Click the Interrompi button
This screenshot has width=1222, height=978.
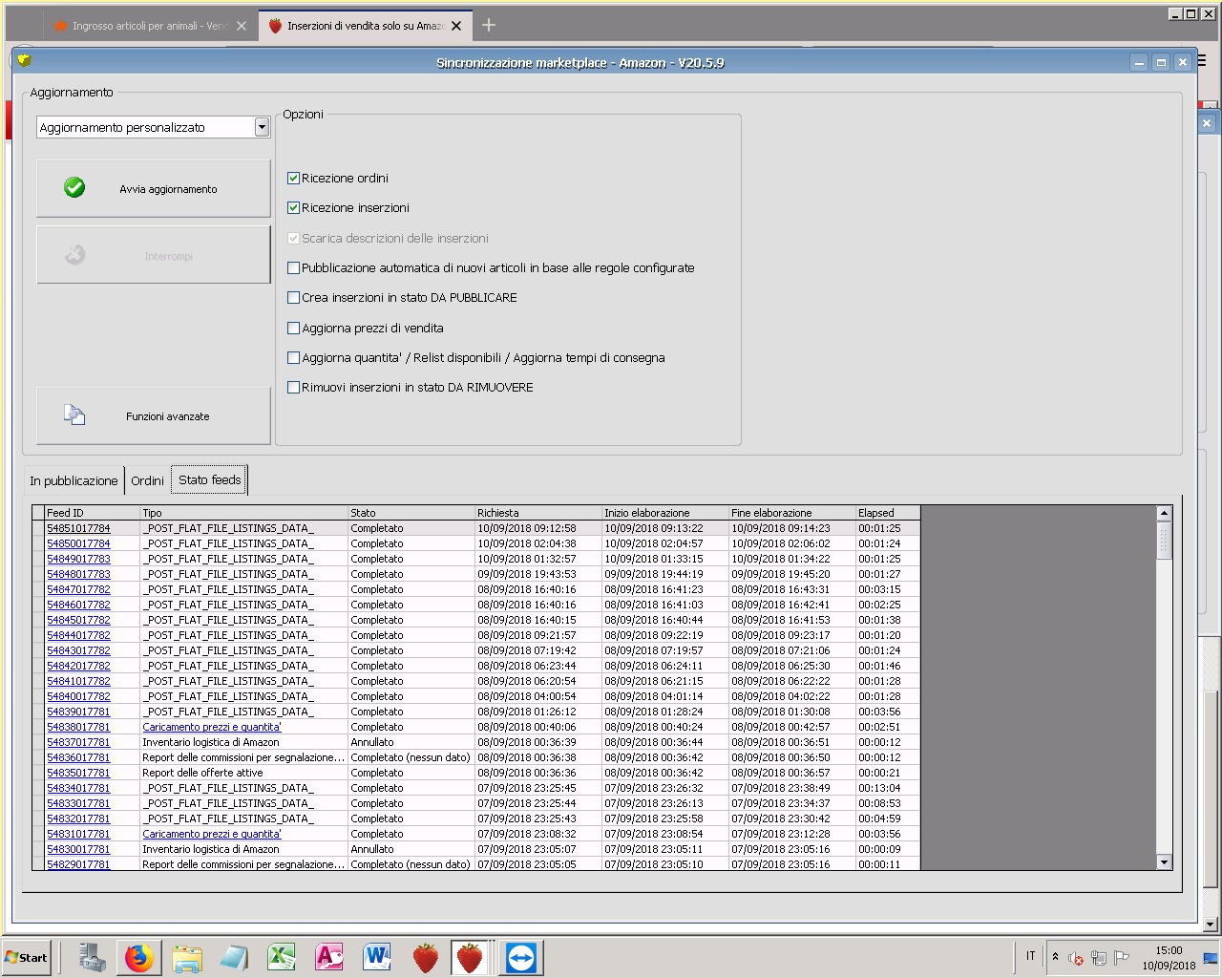point(154,255)
